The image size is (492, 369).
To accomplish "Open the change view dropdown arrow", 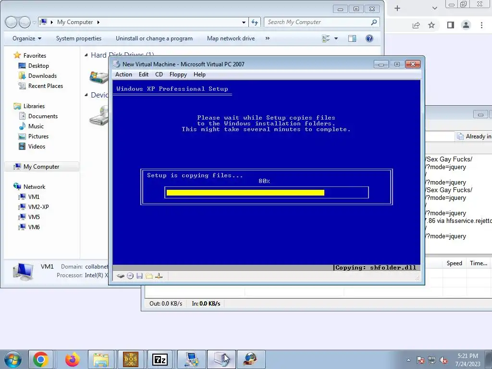I will tap(336, 38).
